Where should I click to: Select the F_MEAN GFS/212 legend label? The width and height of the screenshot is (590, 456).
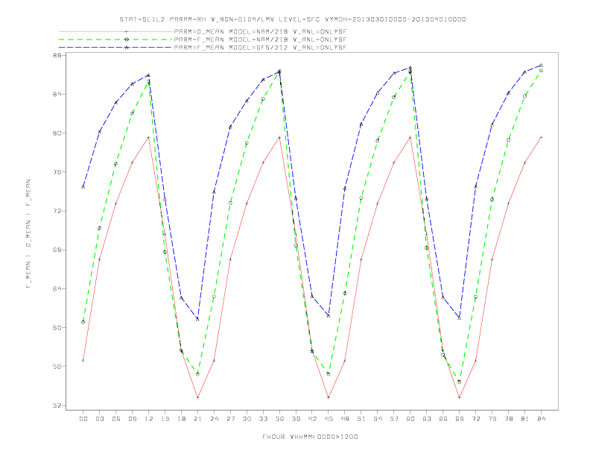click(260, 48)
